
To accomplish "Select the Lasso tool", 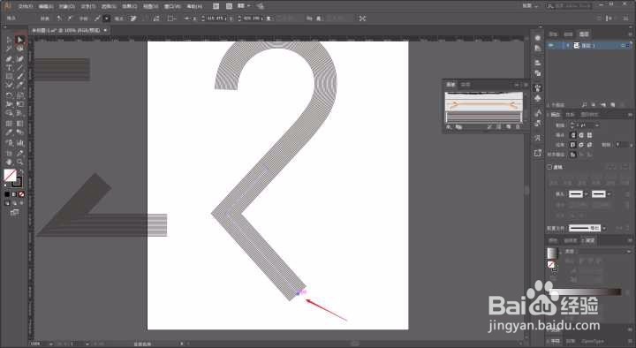I will tap(19, 49).
